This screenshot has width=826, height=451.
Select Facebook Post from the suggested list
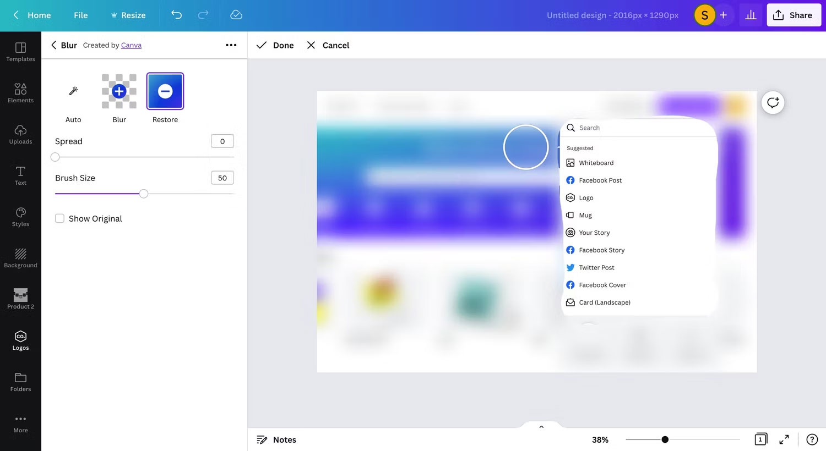click(600, 180)
